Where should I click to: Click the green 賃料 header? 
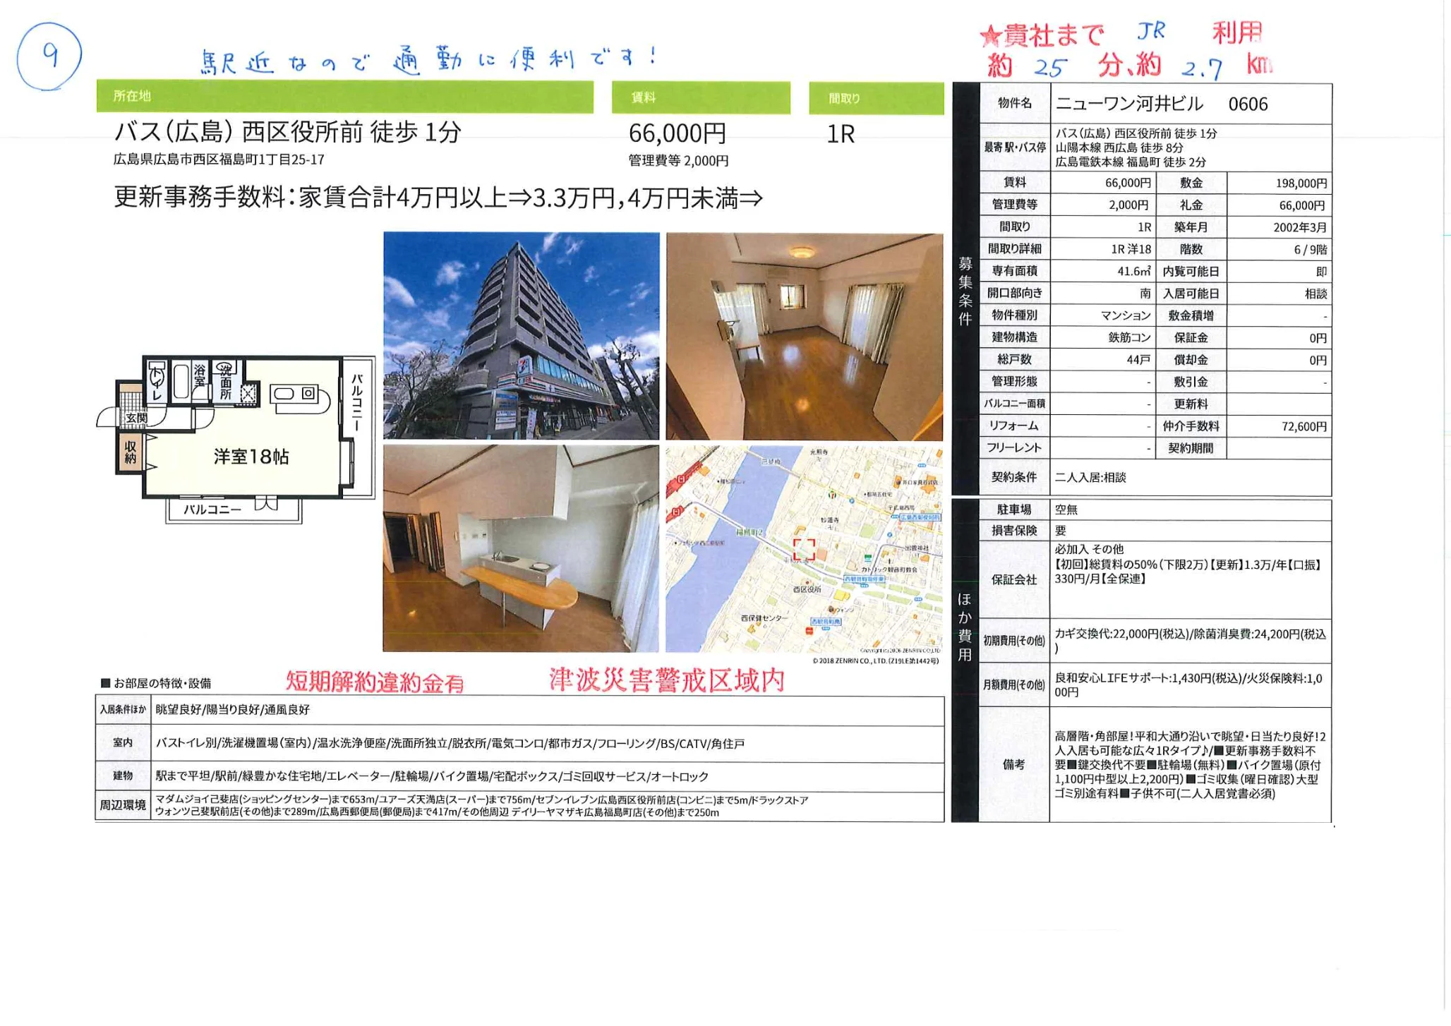point(700,98)
